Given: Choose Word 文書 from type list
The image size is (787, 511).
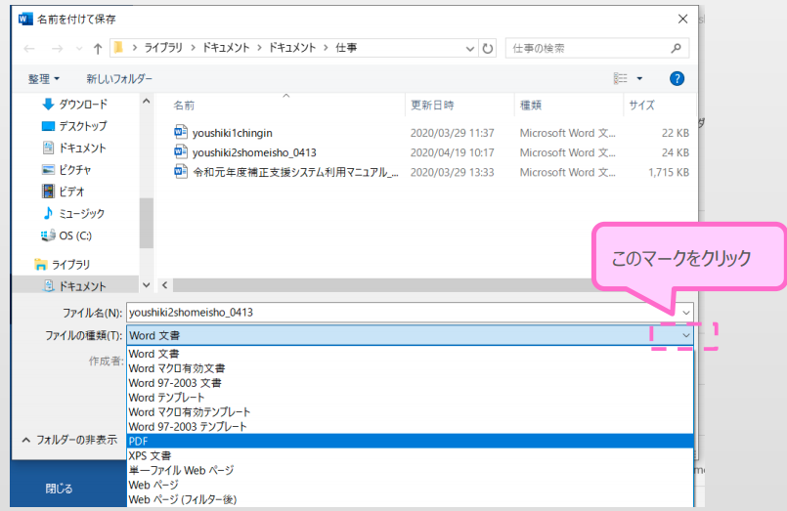Looking at the screenshot, I should tap(410, 354).
